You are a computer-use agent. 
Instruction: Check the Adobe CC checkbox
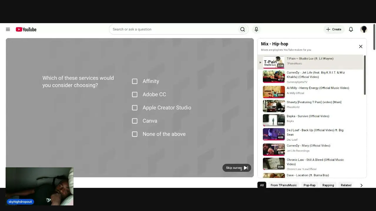click(135, 94)
